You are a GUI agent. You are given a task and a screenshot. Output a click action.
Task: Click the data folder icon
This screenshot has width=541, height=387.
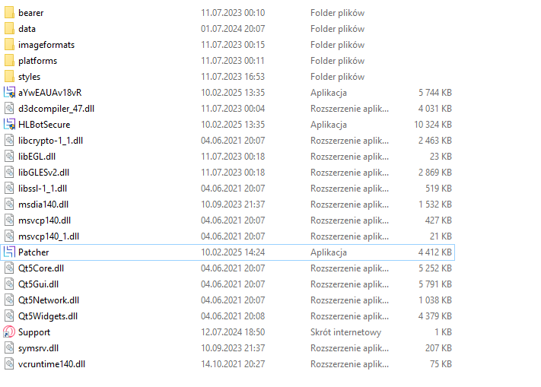pyautogui.click(x=9, y=29)
